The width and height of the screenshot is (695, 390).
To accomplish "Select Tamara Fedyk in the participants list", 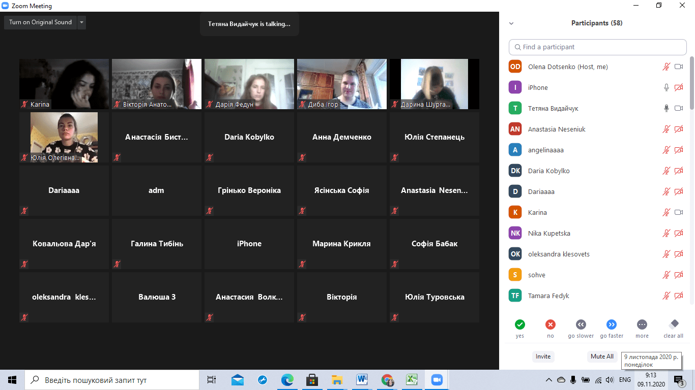I will tap(548, 296).
